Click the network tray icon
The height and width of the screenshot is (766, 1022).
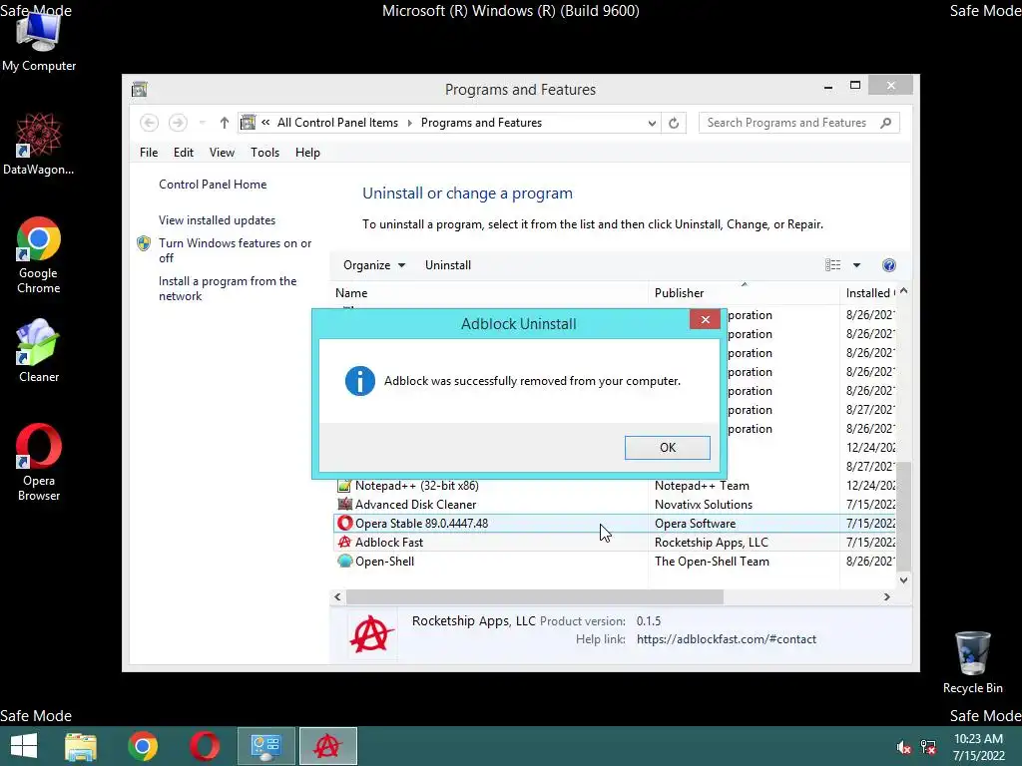tap(928, 747)
